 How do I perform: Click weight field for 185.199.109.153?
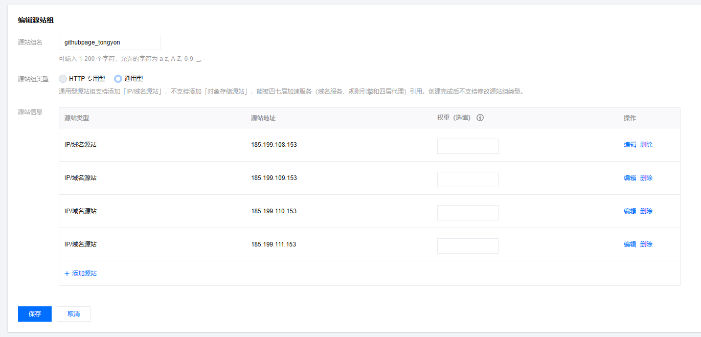coord(468,179)
